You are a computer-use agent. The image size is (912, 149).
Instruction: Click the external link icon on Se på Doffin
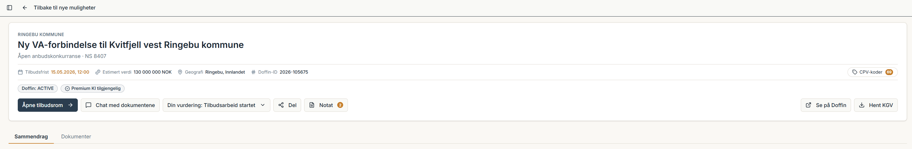[809, 105]
